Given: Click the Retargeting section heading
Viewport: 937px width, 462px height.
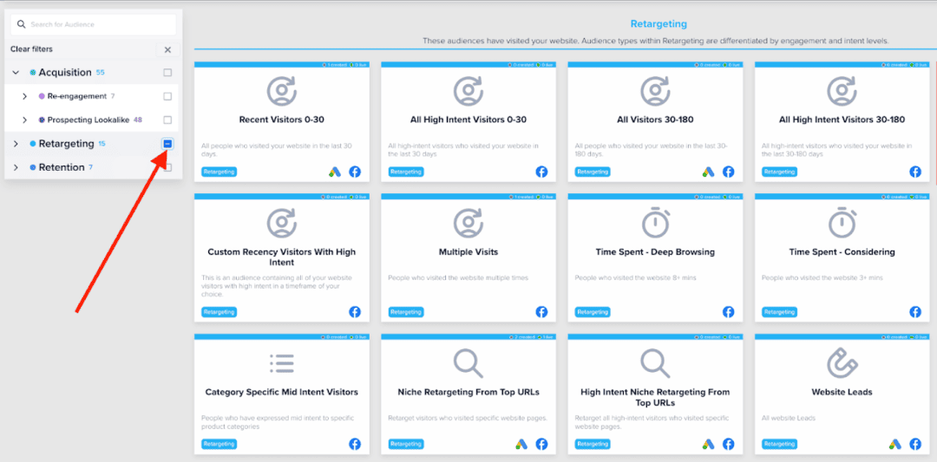Looking at the screenshot, I should coord(659,24).
